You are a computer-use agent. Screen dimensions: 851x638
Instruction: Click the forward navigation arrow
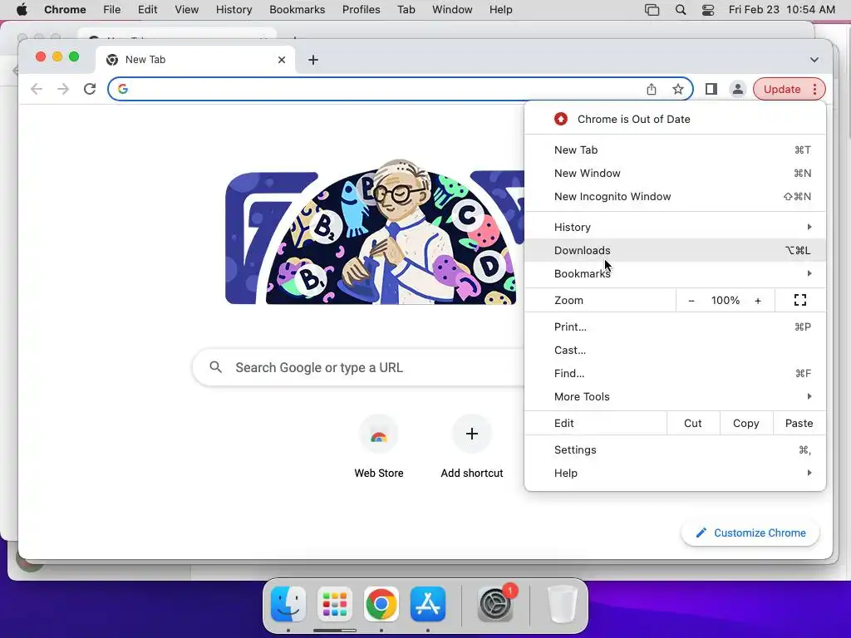63,89
